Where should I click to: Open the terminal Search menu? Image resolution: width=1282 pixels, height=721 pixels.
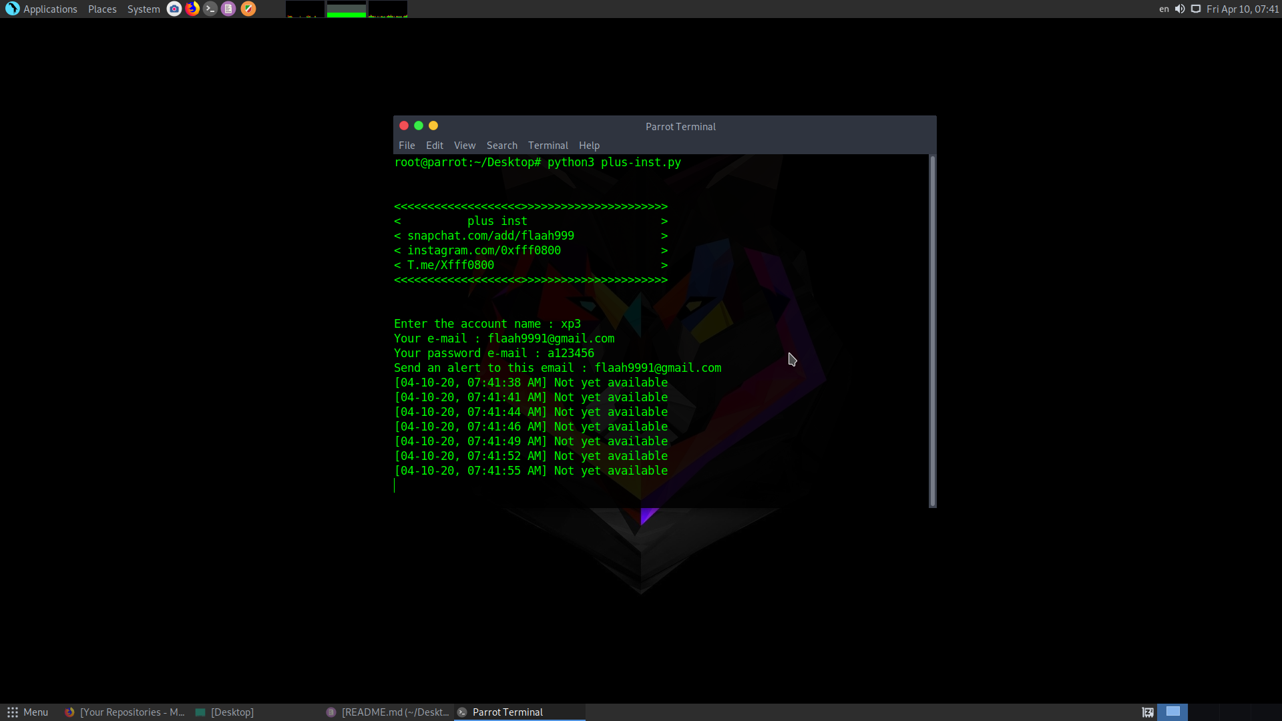[x=502, y=146]
